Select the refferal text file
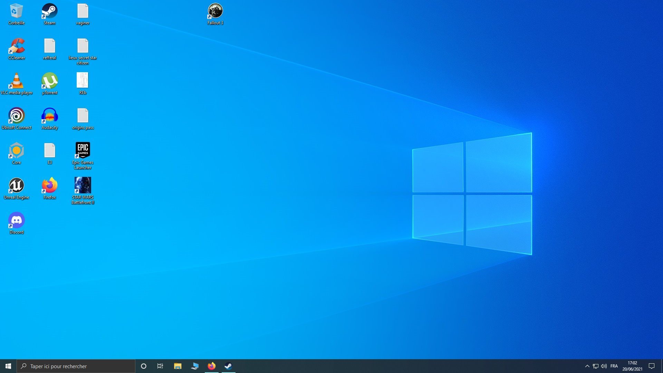 pyautogui.click(x=49, y=49)
